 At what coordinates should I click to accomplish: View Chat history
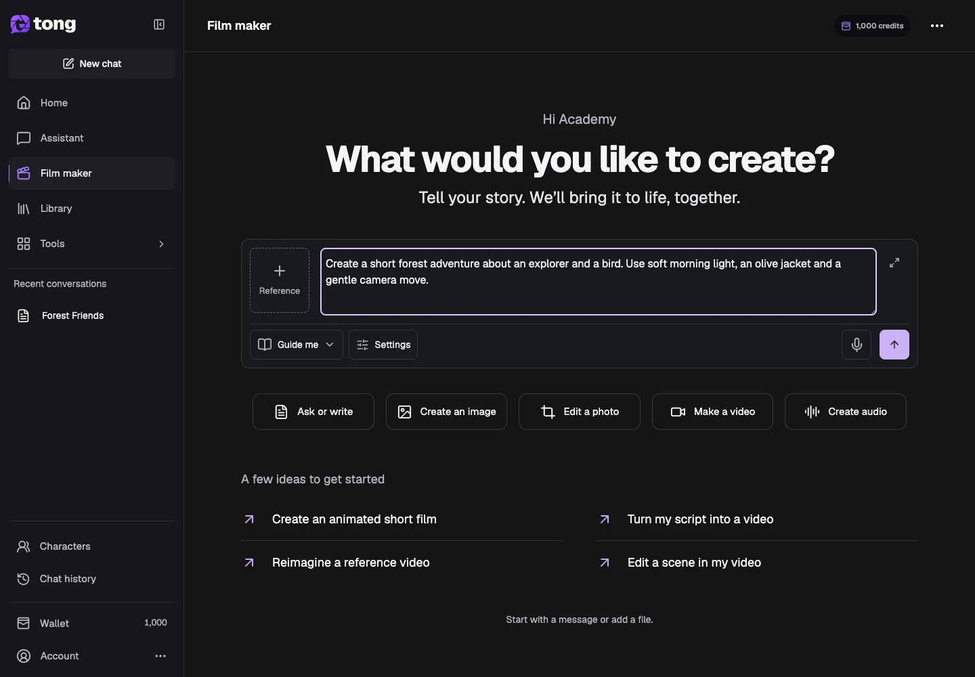coord(91,579)
